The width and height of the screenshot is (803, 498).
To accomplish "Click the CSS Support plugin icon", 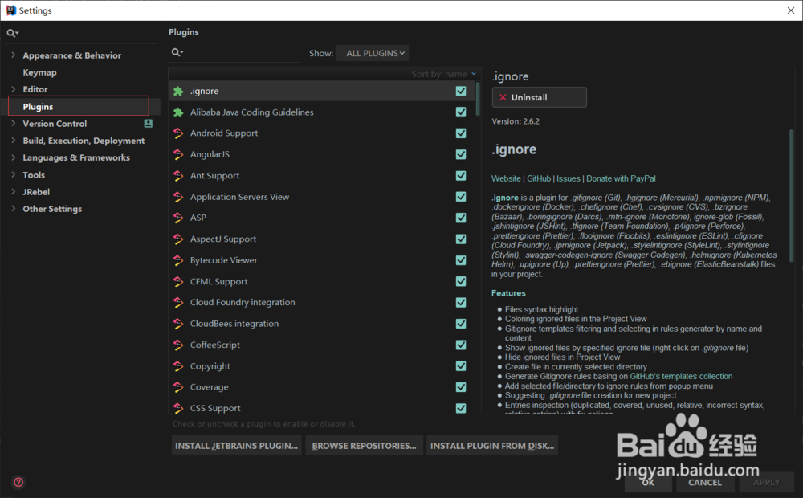I will (x=178, y=408).
